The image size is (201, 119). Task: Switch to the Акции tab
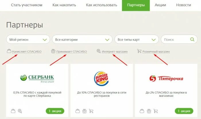click(x=160, y=5)
